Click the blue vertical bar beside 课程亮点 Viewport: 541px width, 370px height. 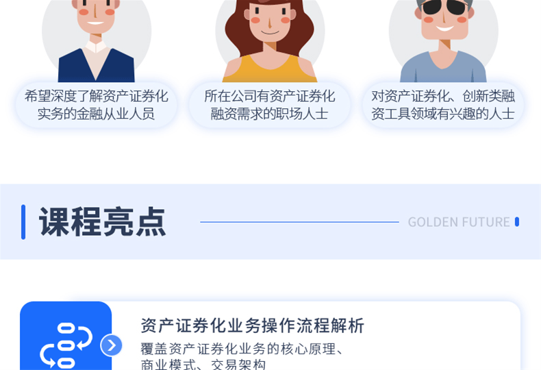coord(23,222)
